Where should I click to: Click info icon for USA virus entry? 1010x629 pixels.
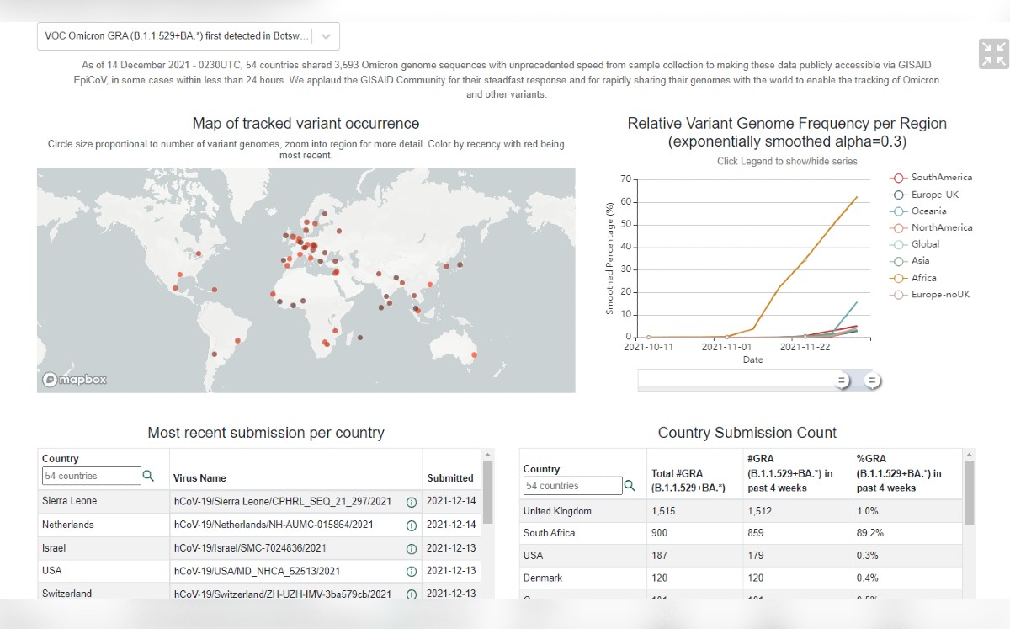pos(412,571)
